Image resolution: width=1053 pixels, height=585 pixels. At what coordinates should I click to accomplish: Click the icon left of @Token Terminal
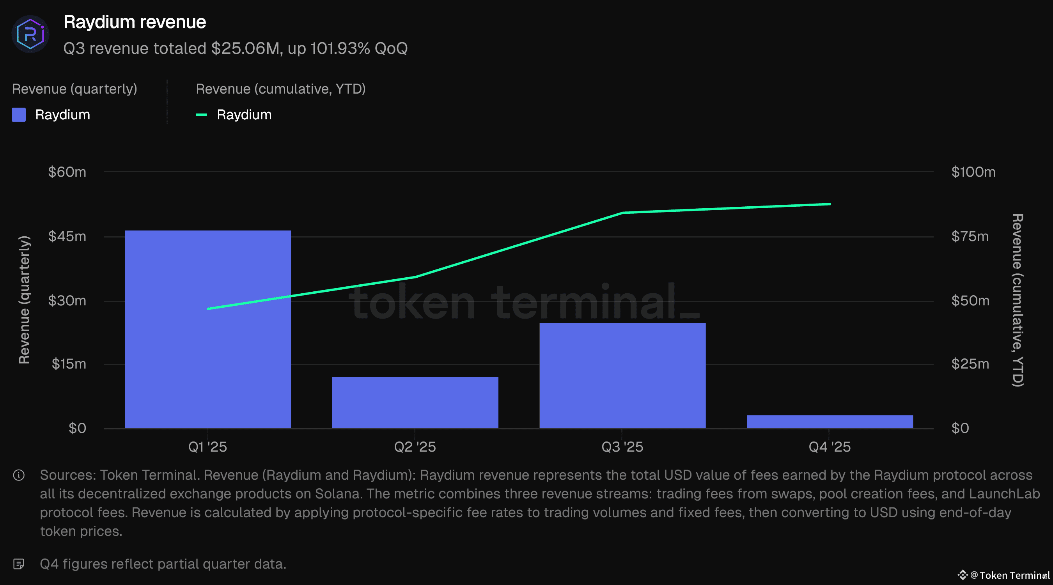962,575
